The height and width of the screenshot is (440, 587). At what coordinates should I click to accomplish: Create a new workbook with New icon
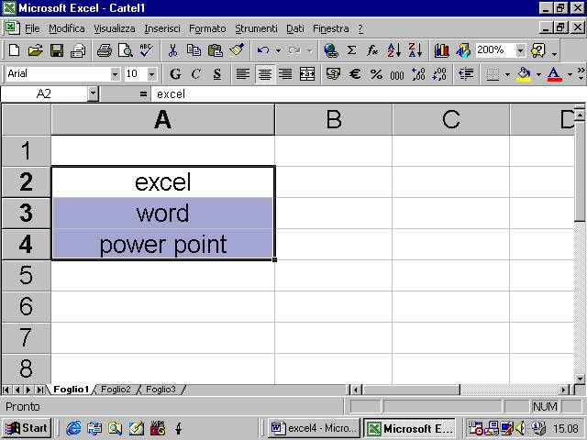tap(15, 50)
